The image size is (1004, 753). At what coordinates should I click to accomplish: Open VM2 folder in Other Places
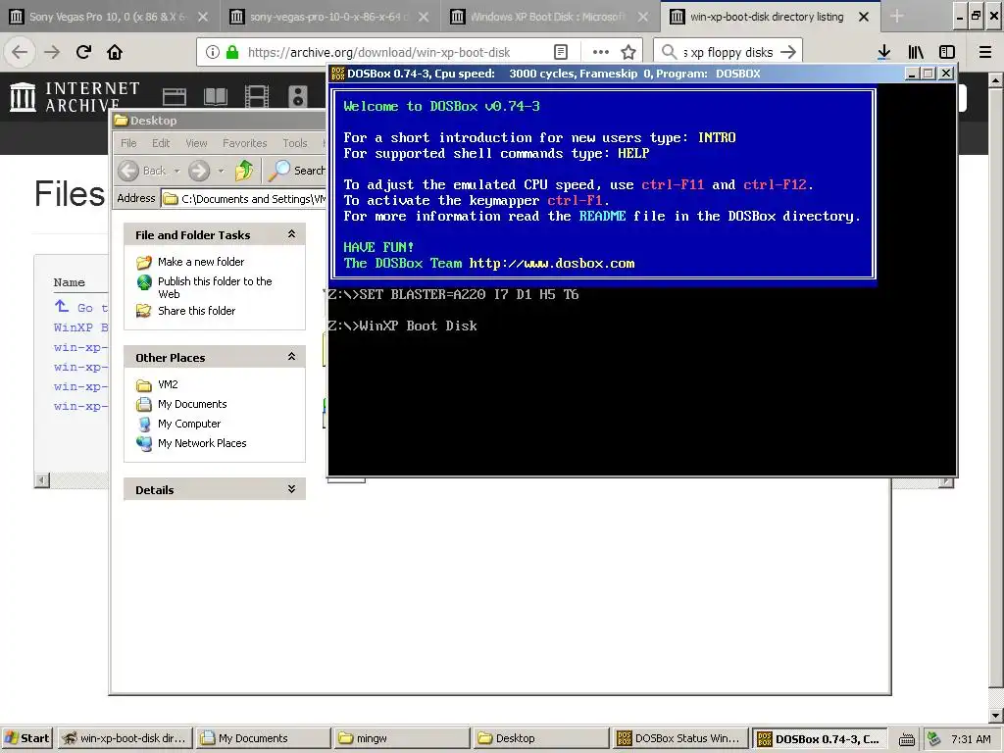click(168, 384)
